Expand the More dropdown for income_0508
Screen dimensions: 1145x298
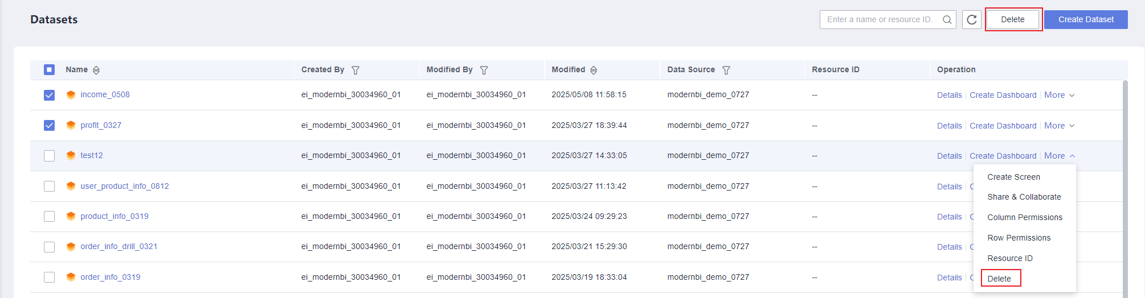click(x=1059, y=95)
